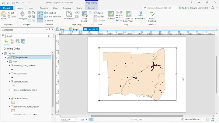Image resolution: width=219 pixels, height=123 pixels.
Task: Save the project from quick access
Action: point(13,3)
